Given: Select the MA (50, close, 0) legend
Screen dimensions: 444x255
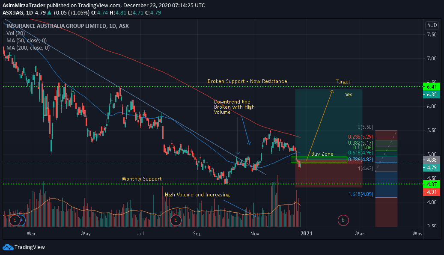Looking at the screenshot, I should 27,41.
